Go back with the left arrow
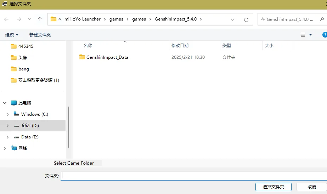The image size is (327, 194). coord(6,19)
